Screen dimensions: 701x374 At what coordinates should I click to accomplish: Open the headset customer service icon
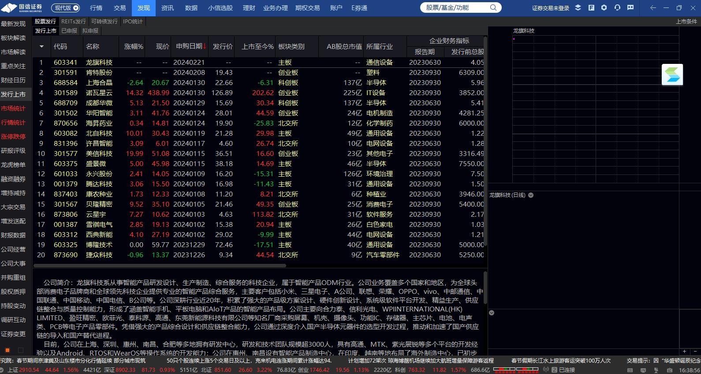(617, 8)
